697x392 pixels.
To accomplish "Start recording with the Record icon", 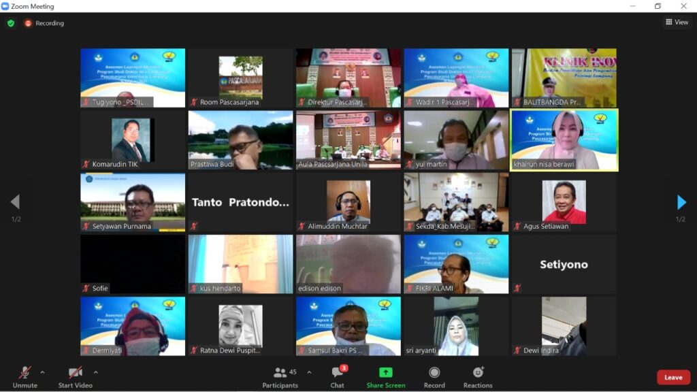I will click(x=434, y=373).
